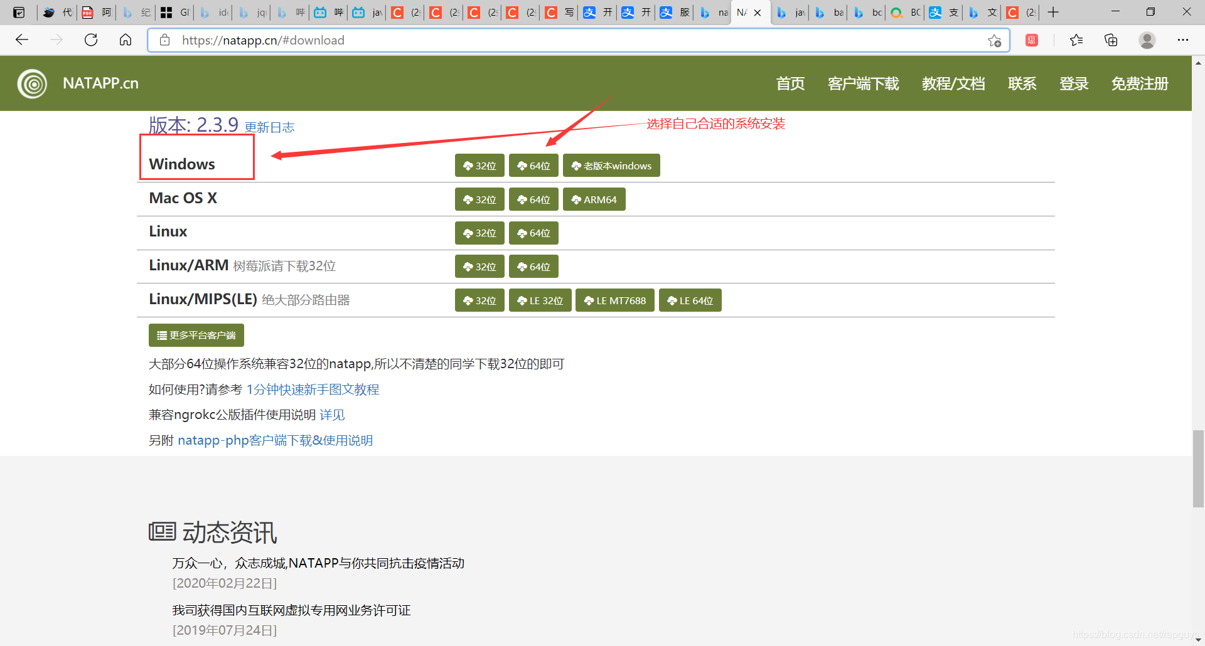Image resolution: width=1205 pixels, height=646 pixels.
Task: Open natapp-php客户端下载&使用说明 link
Action: 276,440
